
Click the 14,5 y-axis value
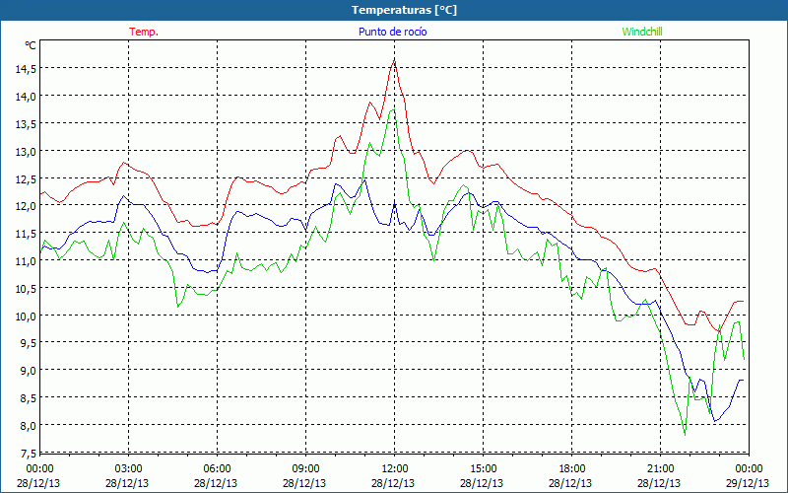[x=26, y=69]
